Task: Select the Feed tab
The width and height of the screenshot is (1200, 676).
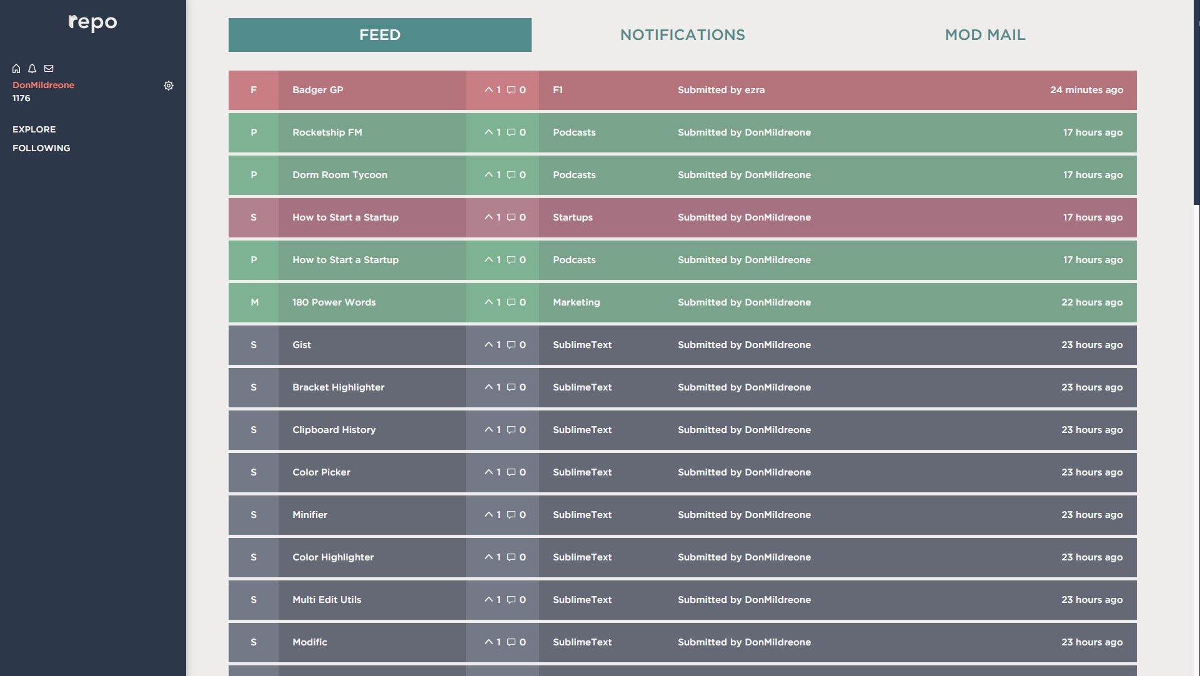Action: [x=380, y=35]
